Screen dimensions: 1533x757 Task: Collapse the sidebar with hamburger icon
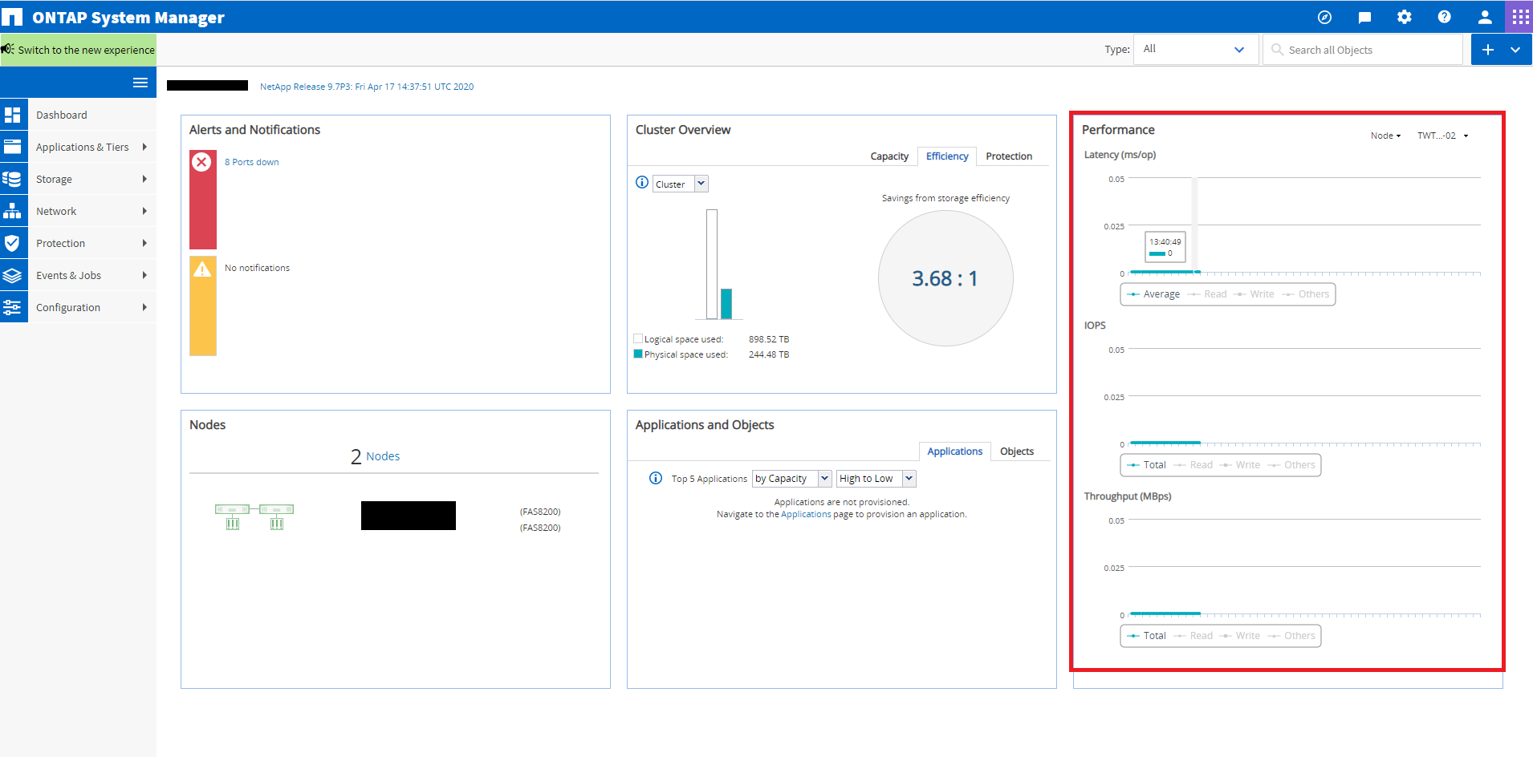pyautogui.click(x=140, y=83)
